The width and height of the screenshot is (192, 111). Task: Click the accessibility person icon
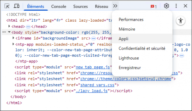pos(180,21)
